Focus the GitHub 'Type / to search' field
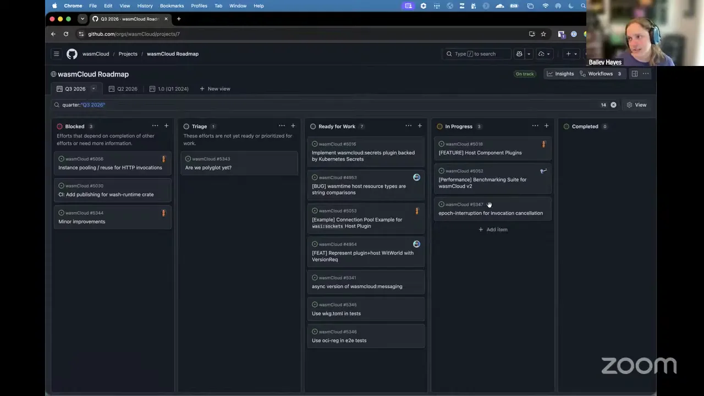The image size is (704, 396). coord(477,54)
